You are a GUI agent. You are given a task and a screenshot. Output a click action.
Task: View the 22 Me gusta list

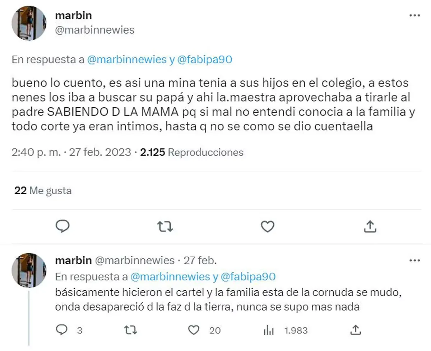pos(43,191)
